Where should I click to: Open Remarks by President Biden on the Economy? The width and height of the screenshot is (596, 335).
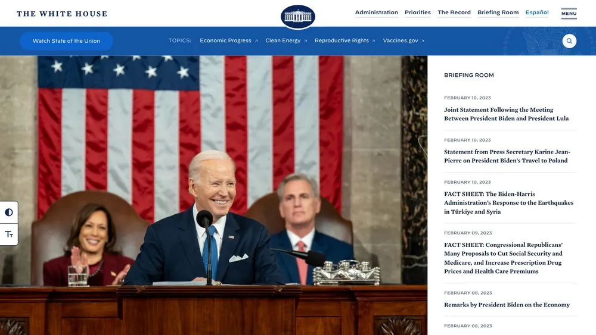(x=507, y=305)
